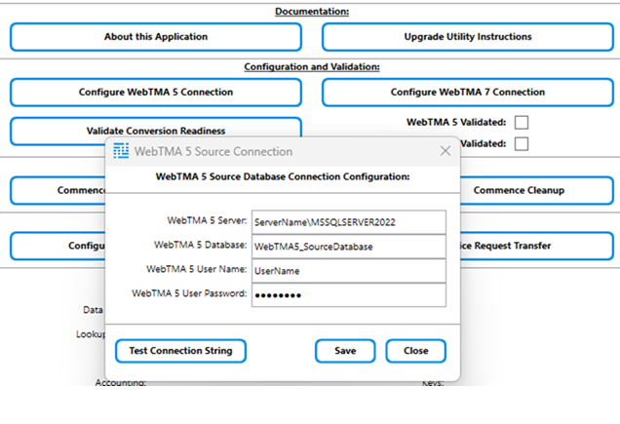Close dialog with the X icon
Image resolution: width=620 pixels, height=424 pixels.
pos(446,151)
